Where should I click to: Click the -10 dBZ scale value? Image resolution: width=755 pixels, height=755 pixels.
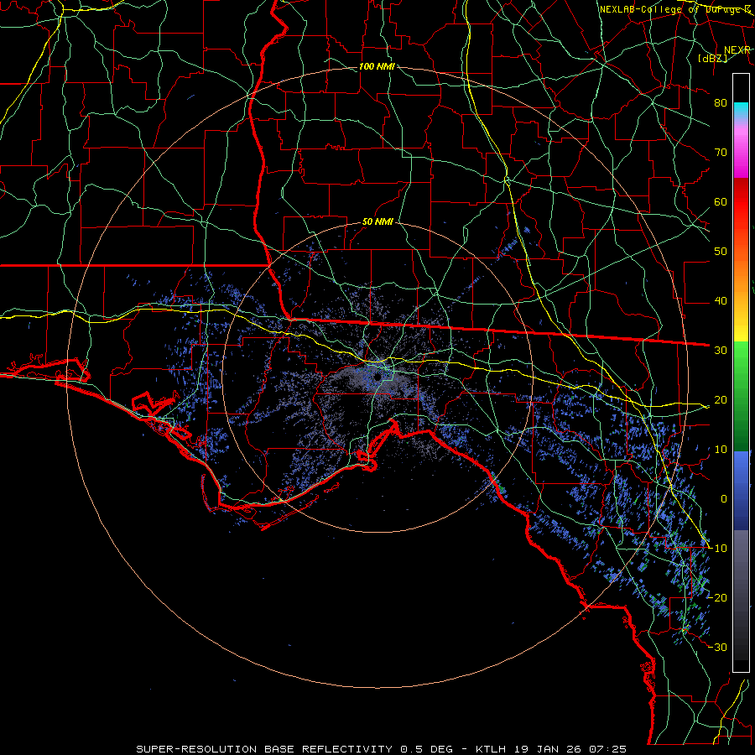(x=717, y=549)
